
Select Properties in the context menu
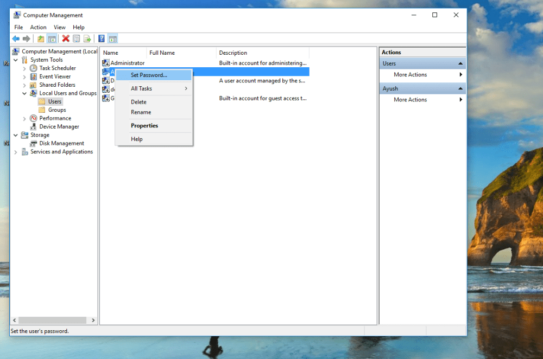pos(144,125)
